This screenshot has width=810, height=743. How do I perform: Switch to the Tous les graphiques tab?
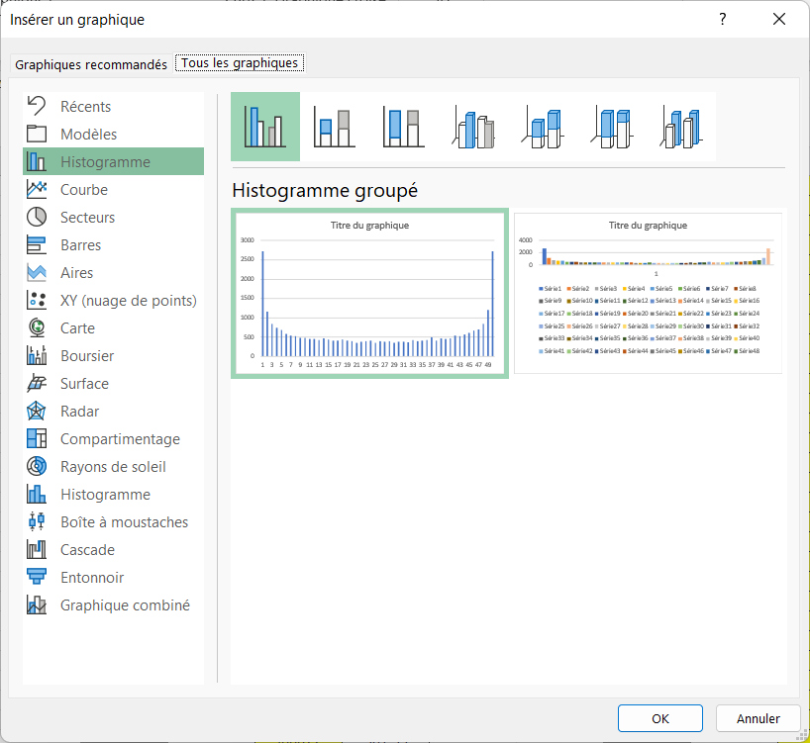click(240, 63)
